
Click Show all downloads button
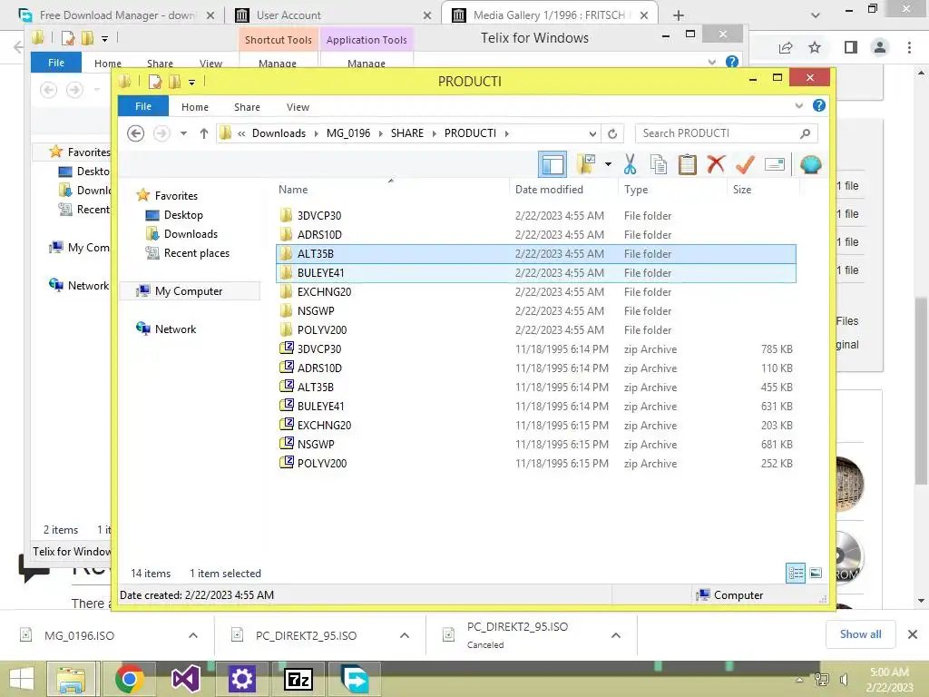click(x=860, y=634)
